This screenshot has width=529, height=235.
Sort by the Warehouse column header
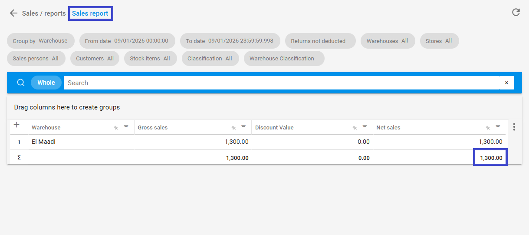pyautogui.click(x=46, y=127)
